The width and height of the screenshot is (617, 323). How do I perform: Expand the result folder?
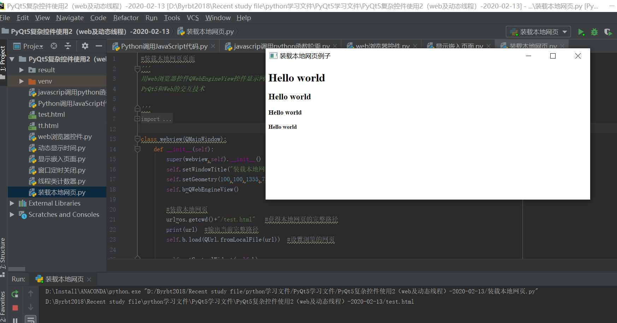point(21,70)
